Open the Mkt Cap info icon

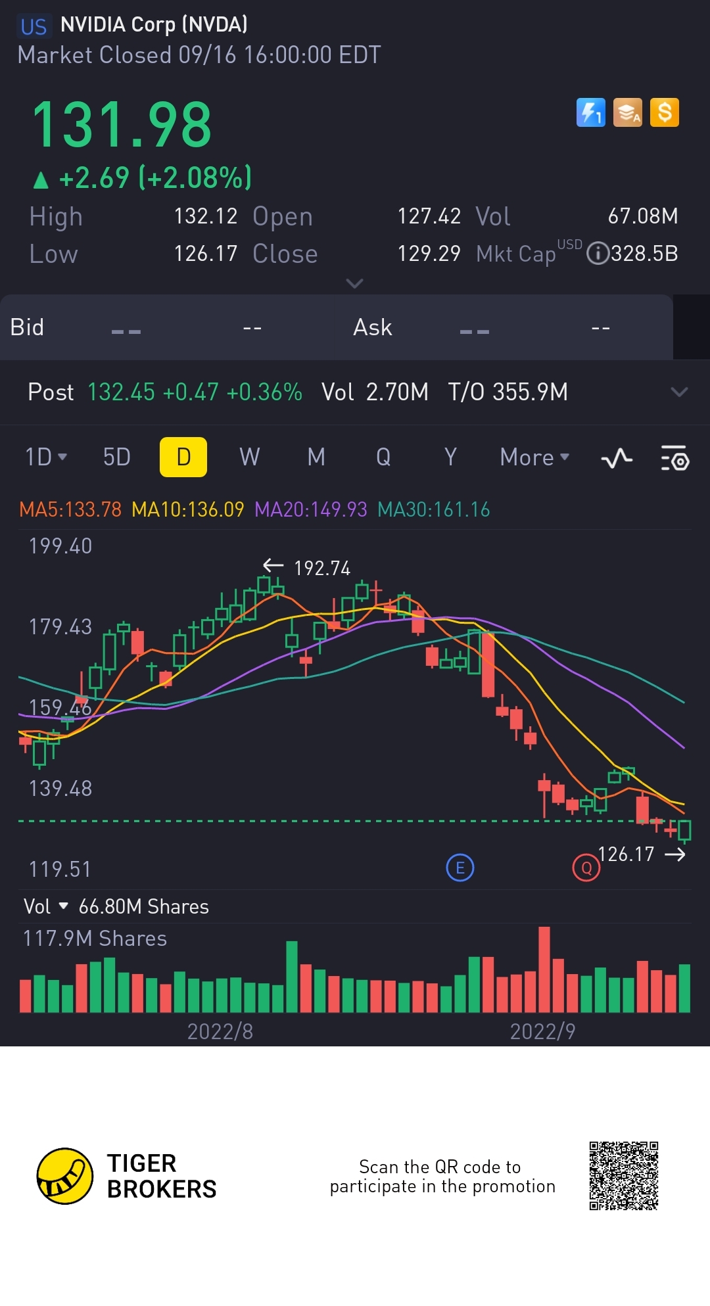[x=598, y=254]
